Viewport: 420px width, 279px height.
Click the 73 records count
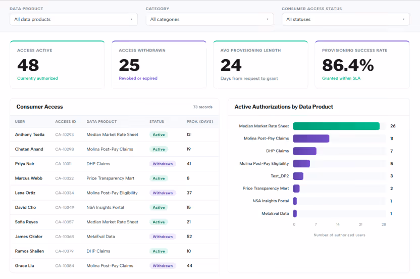click(x=203, y=107)
